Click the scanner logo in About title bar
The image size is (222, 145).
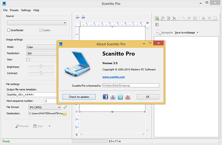coord(61,44)
